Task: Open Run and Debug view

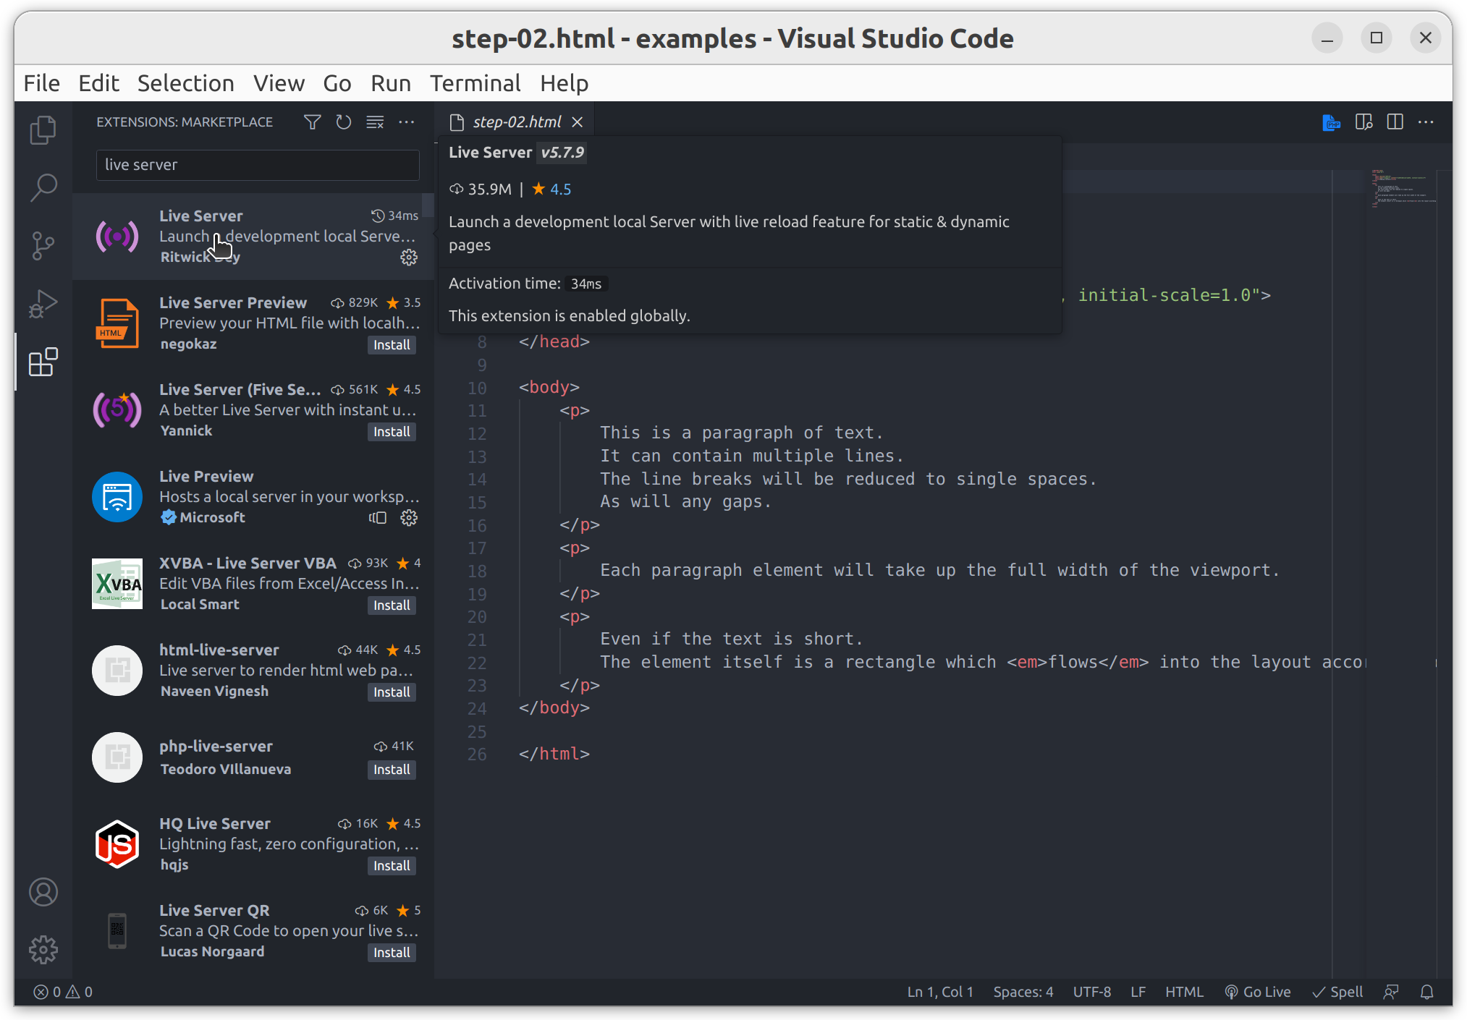Action: point(43,304)
